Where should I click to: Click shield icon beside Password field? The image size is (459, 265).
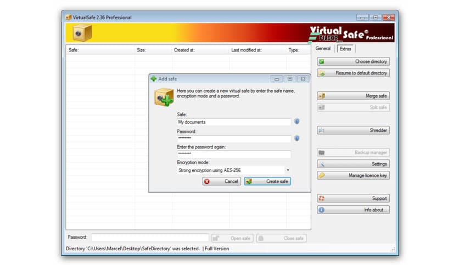[297, 139]
